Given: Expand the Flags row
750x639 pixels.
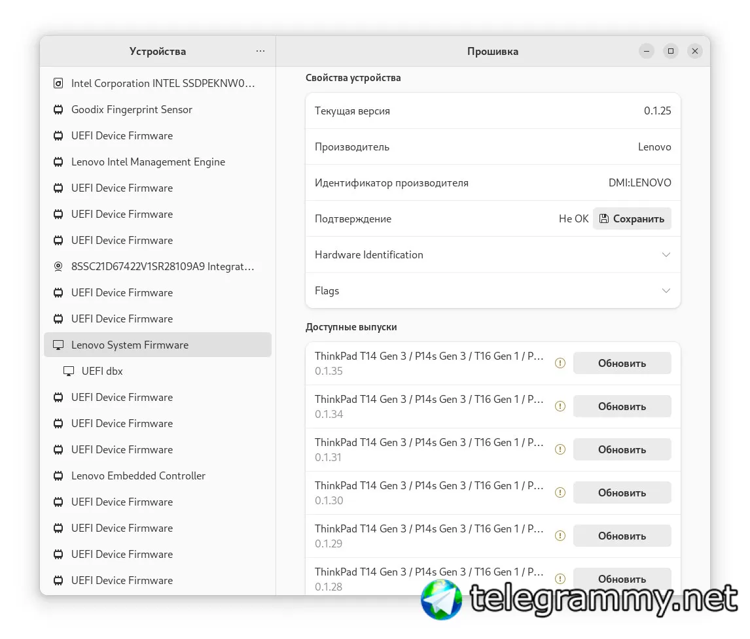Looking at the screenshot, I should pos(493,290).
